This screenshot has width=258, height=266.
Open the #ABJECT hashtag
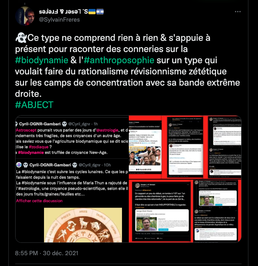[34, 105]
